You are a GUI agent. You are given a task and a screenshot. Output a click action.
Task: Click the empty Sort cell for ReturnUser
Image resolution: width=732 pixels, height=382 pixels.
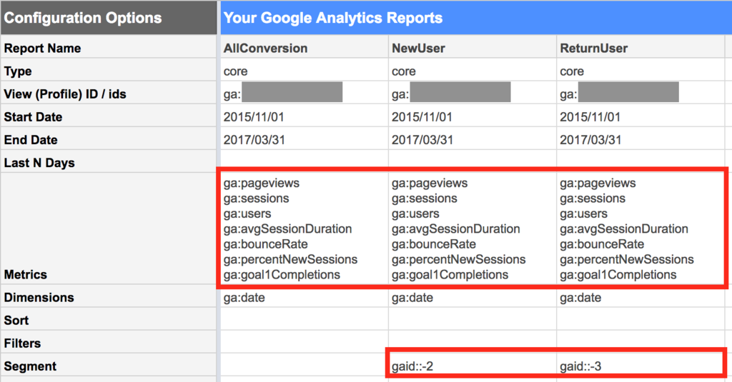tap(640, 321)
